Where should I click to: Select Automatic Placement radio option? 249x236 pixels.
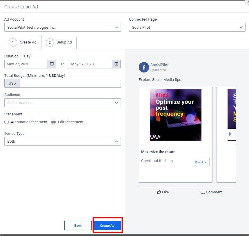point(6,122)
